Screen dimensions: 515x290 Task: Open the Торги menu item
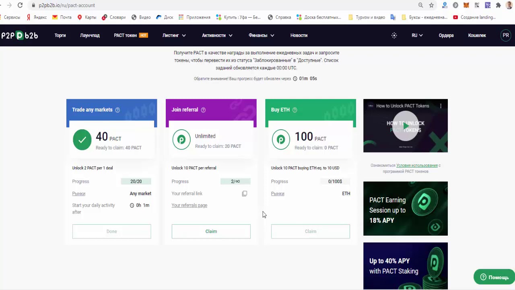60,35
